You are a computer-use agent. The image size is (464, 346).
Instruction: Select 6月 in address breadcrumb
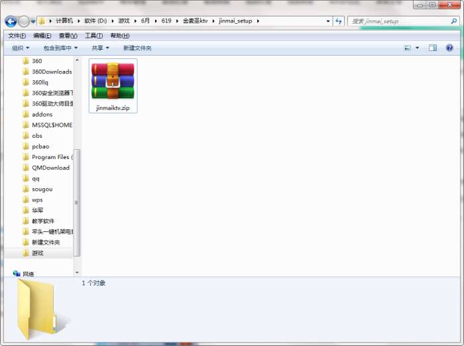tap(145, 21)
